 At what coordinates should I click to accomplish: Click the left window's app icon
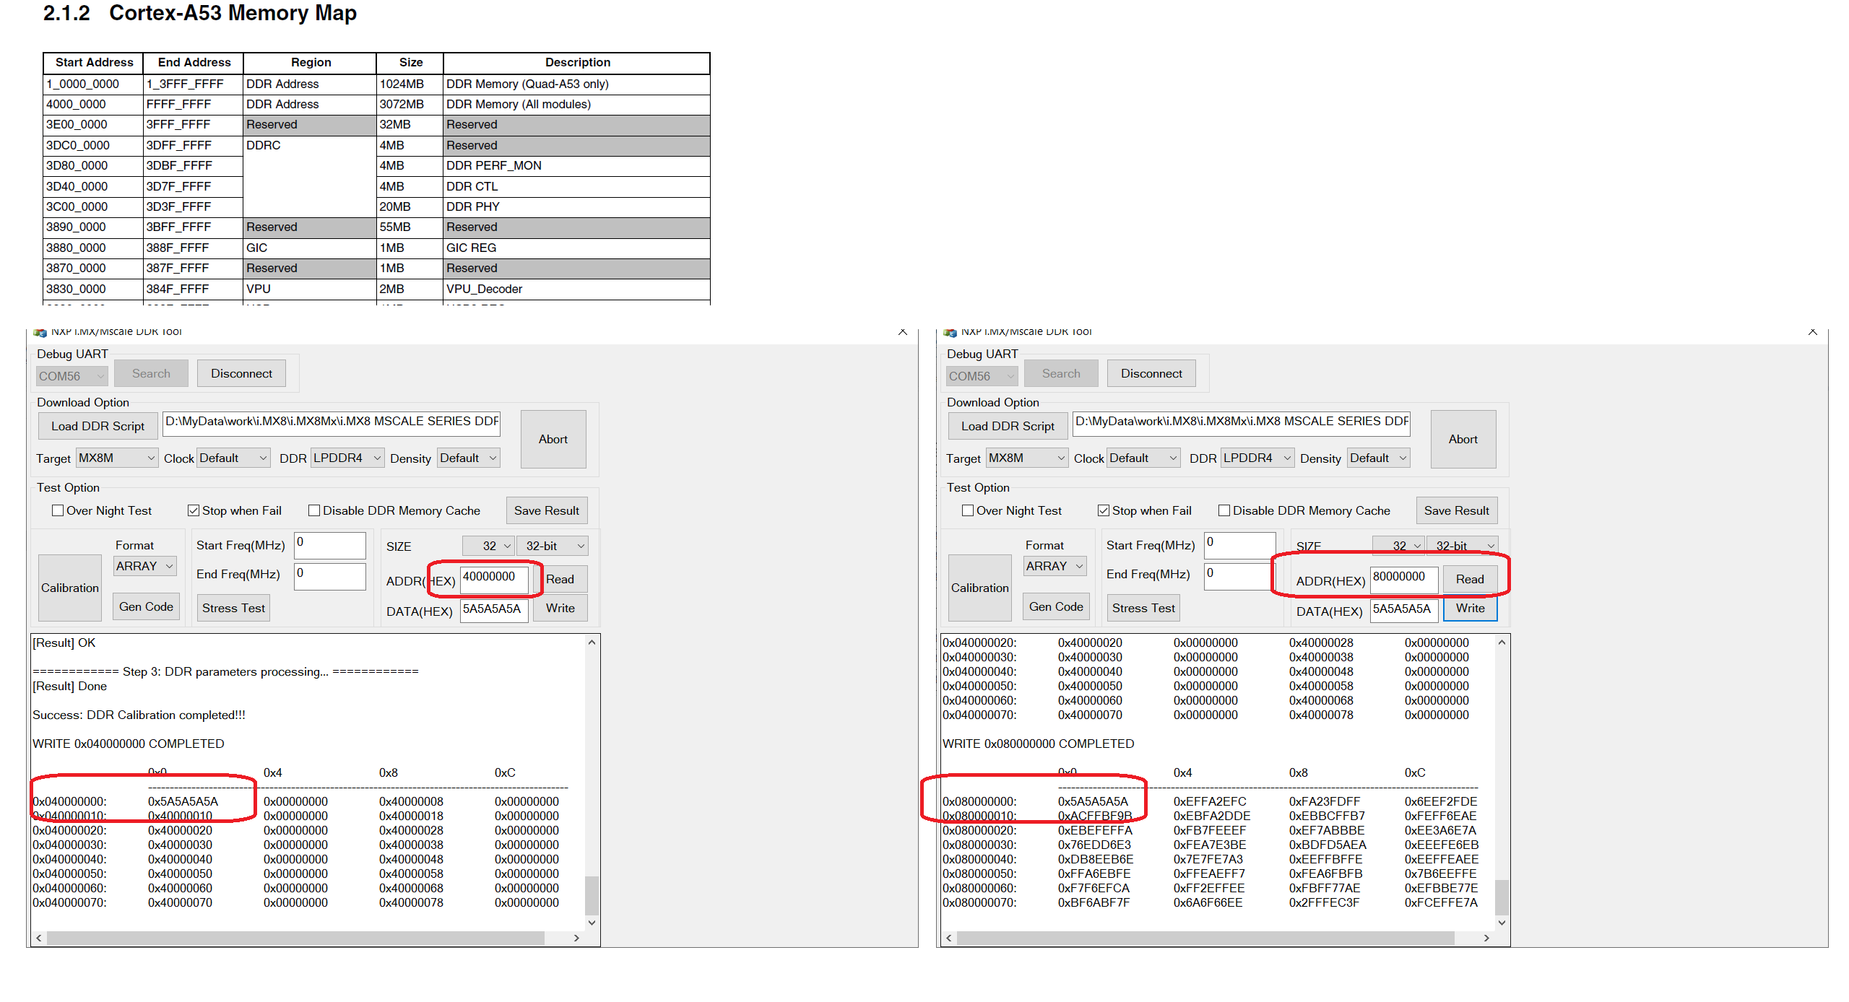[40, 333]
